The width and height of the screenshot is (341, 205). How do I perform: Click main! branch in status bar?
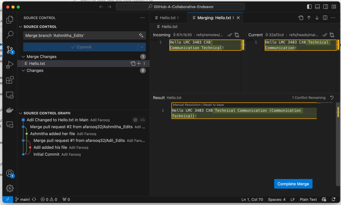coord(23,199)
